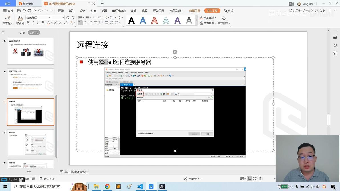
Task: Click increase font size icon
Action: pos(68,18)
